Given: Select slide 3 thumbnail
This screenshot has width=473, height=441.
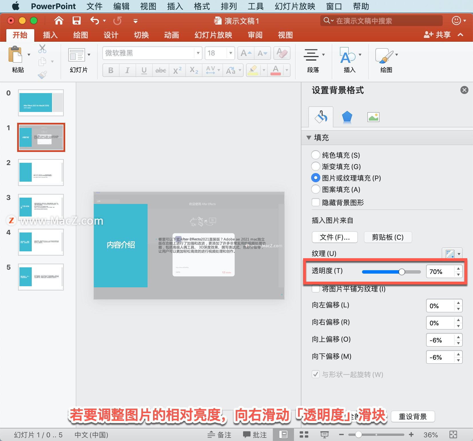Looking at the screenshot, I should click(41, 207).
